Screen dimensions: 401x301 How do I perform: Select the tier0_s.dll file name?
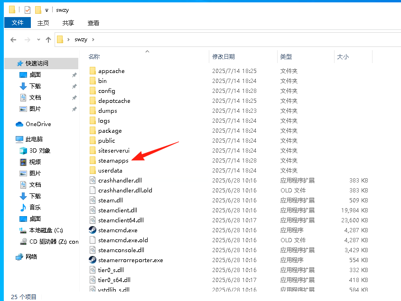111,270
